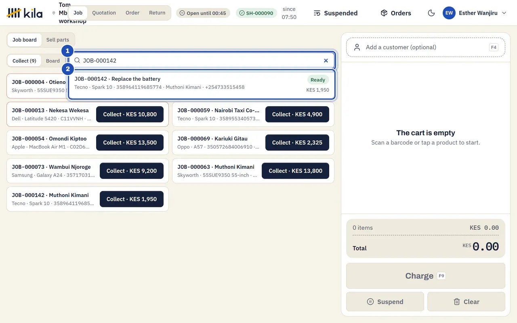Open Suspended sales list

336,13
